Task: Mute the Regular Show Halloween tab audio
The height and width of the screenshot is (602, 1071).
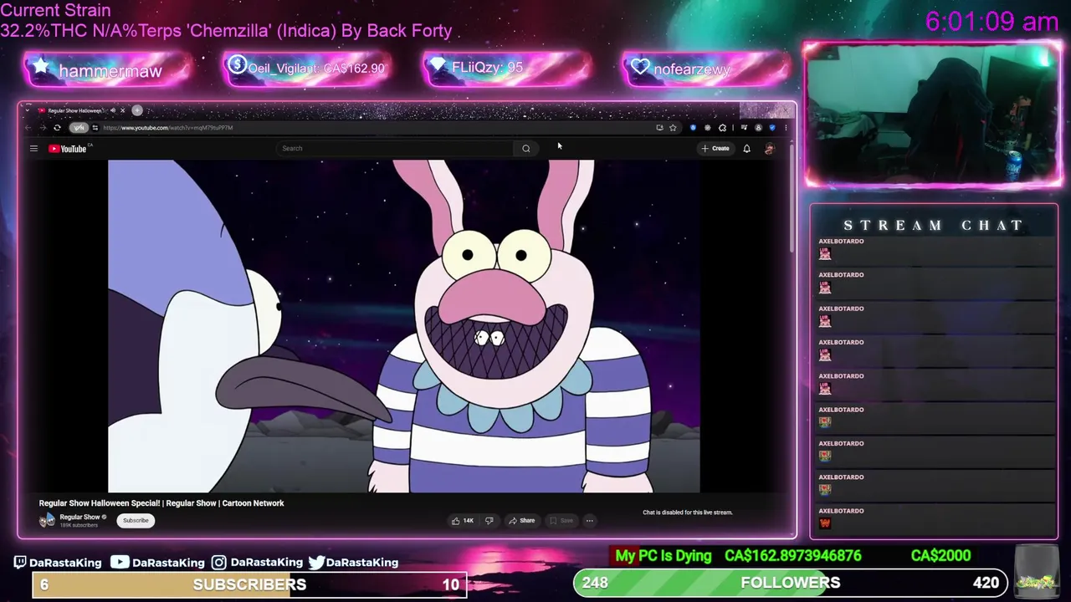Action: pyautogui.click(x=113, y=110)
